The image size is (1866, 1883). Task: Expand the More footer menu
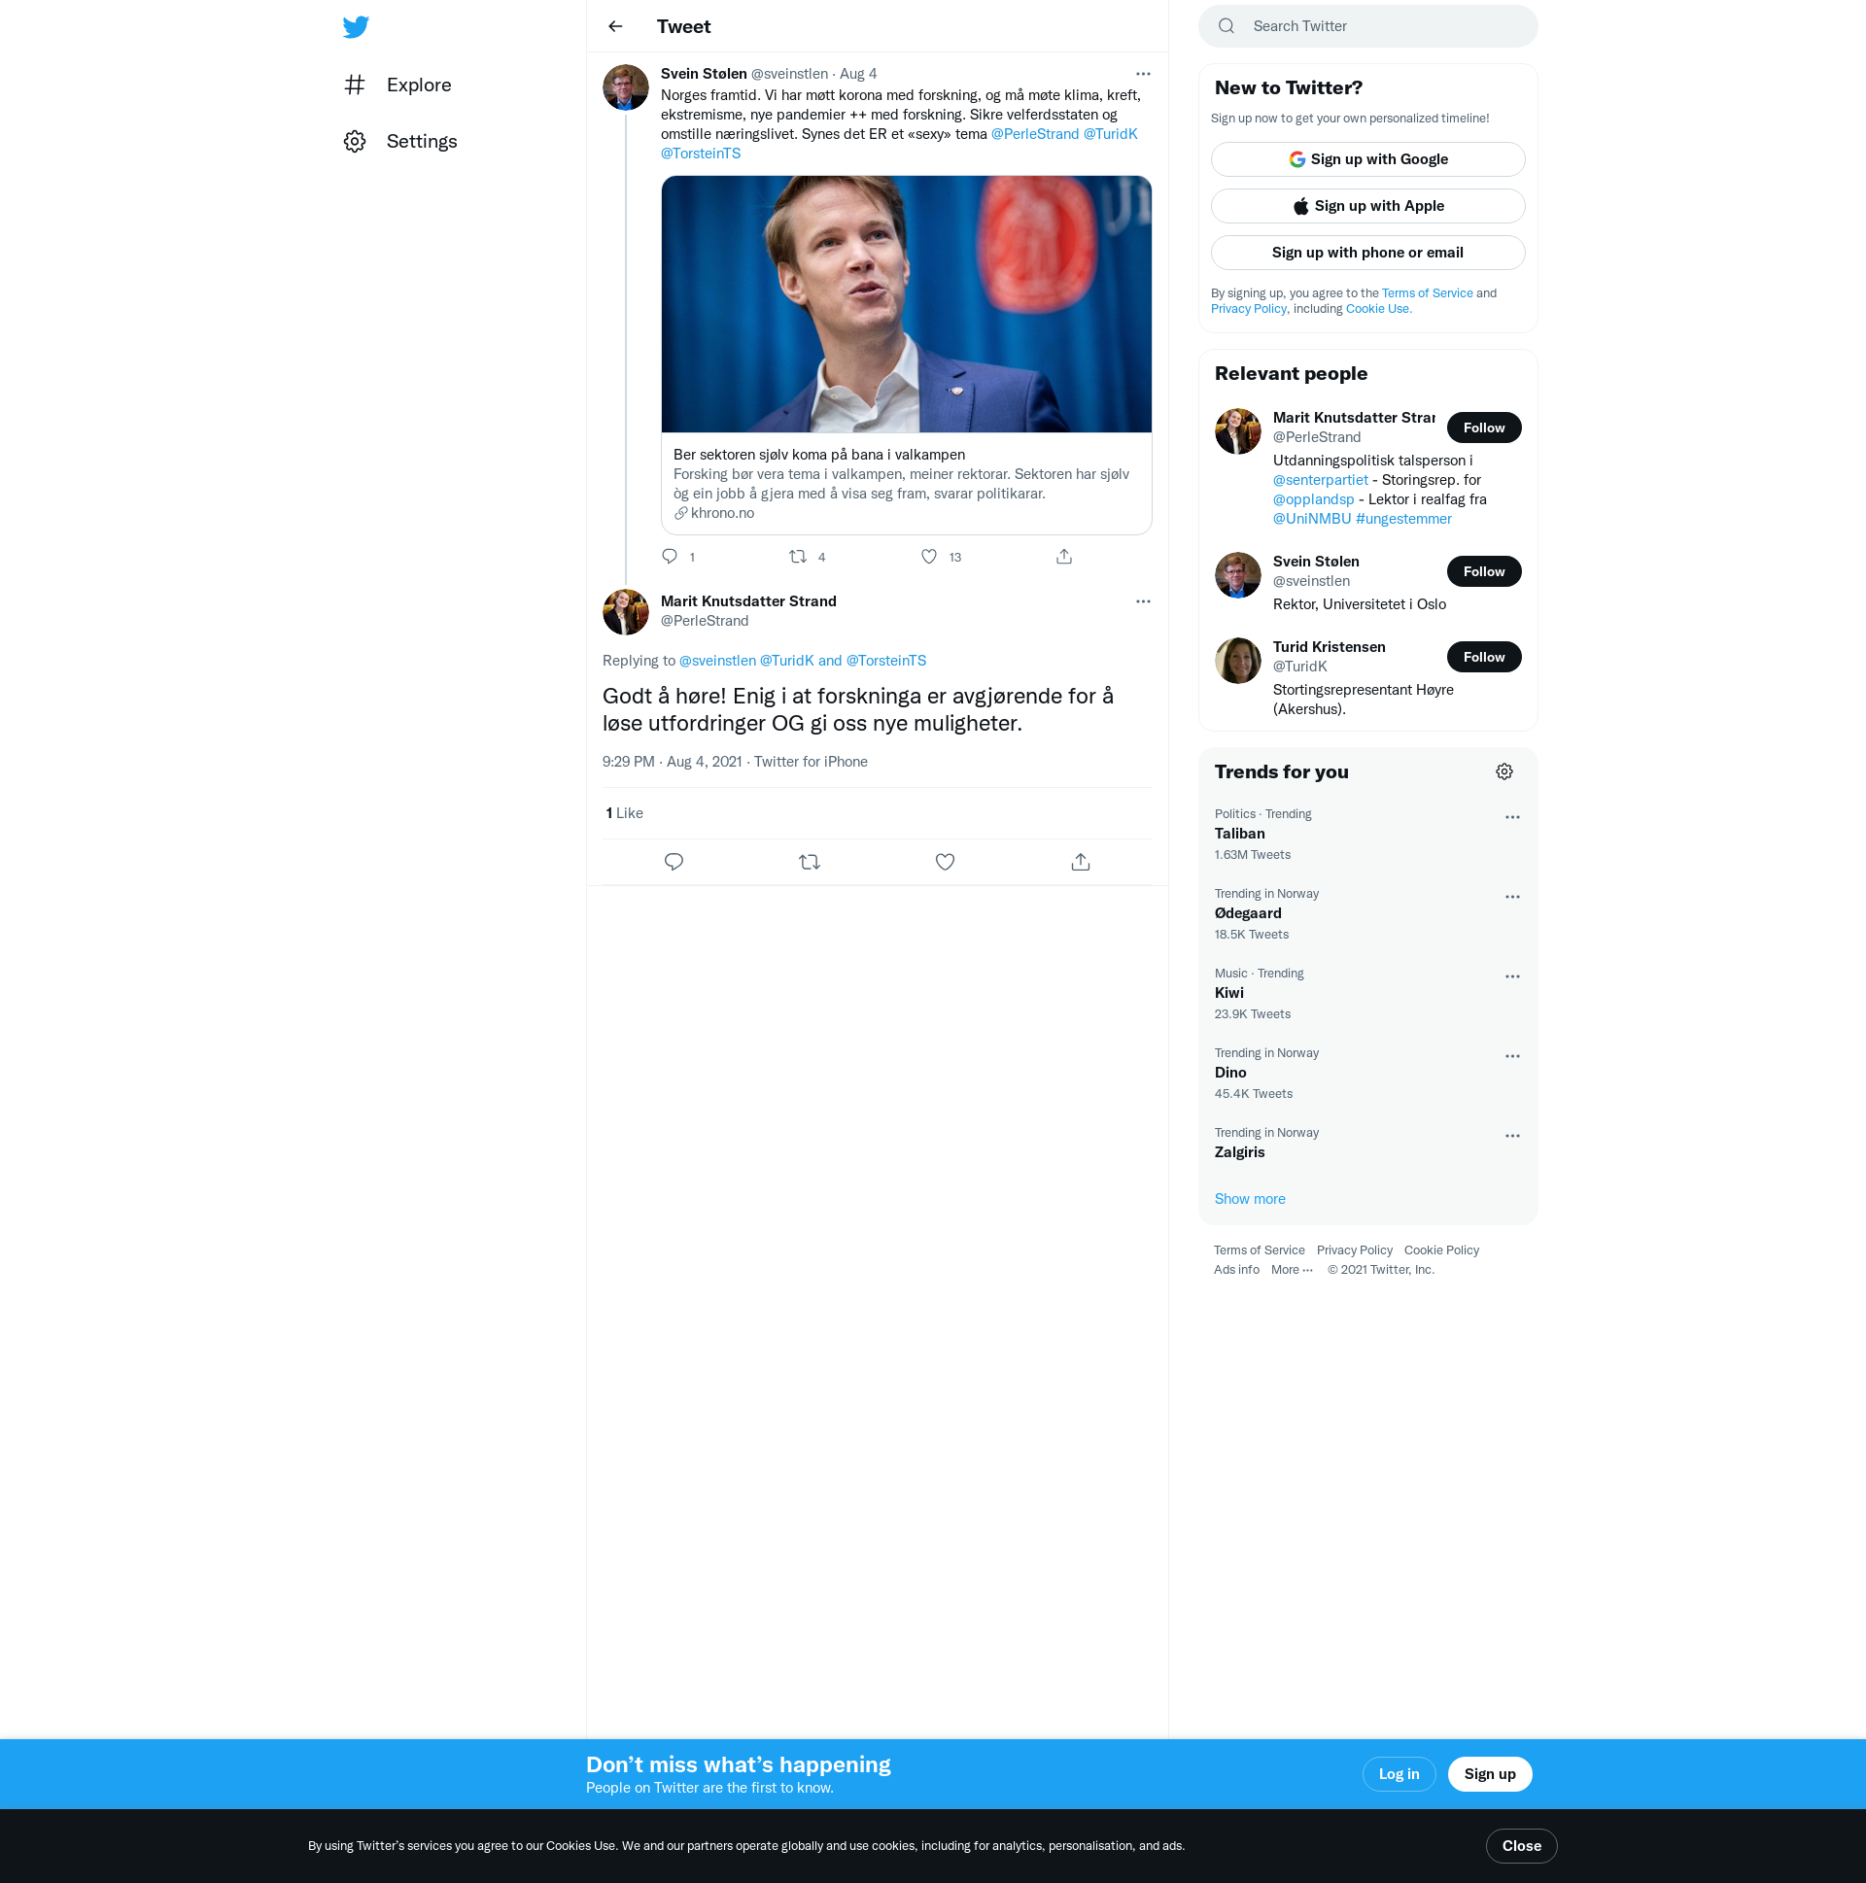[x=1292, y=1270]
